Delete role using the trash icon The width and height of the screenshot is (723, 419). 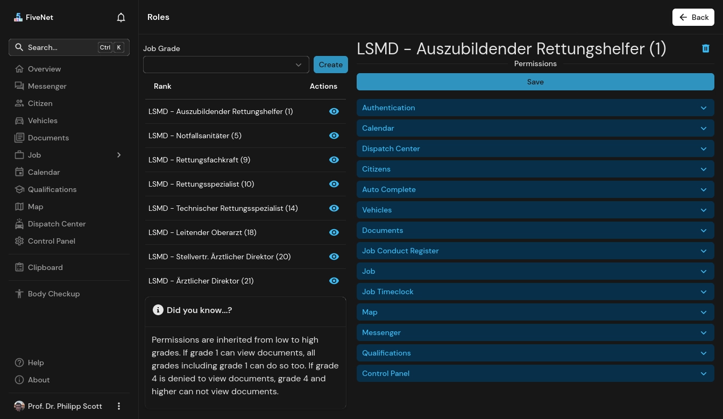click(706, 48)
